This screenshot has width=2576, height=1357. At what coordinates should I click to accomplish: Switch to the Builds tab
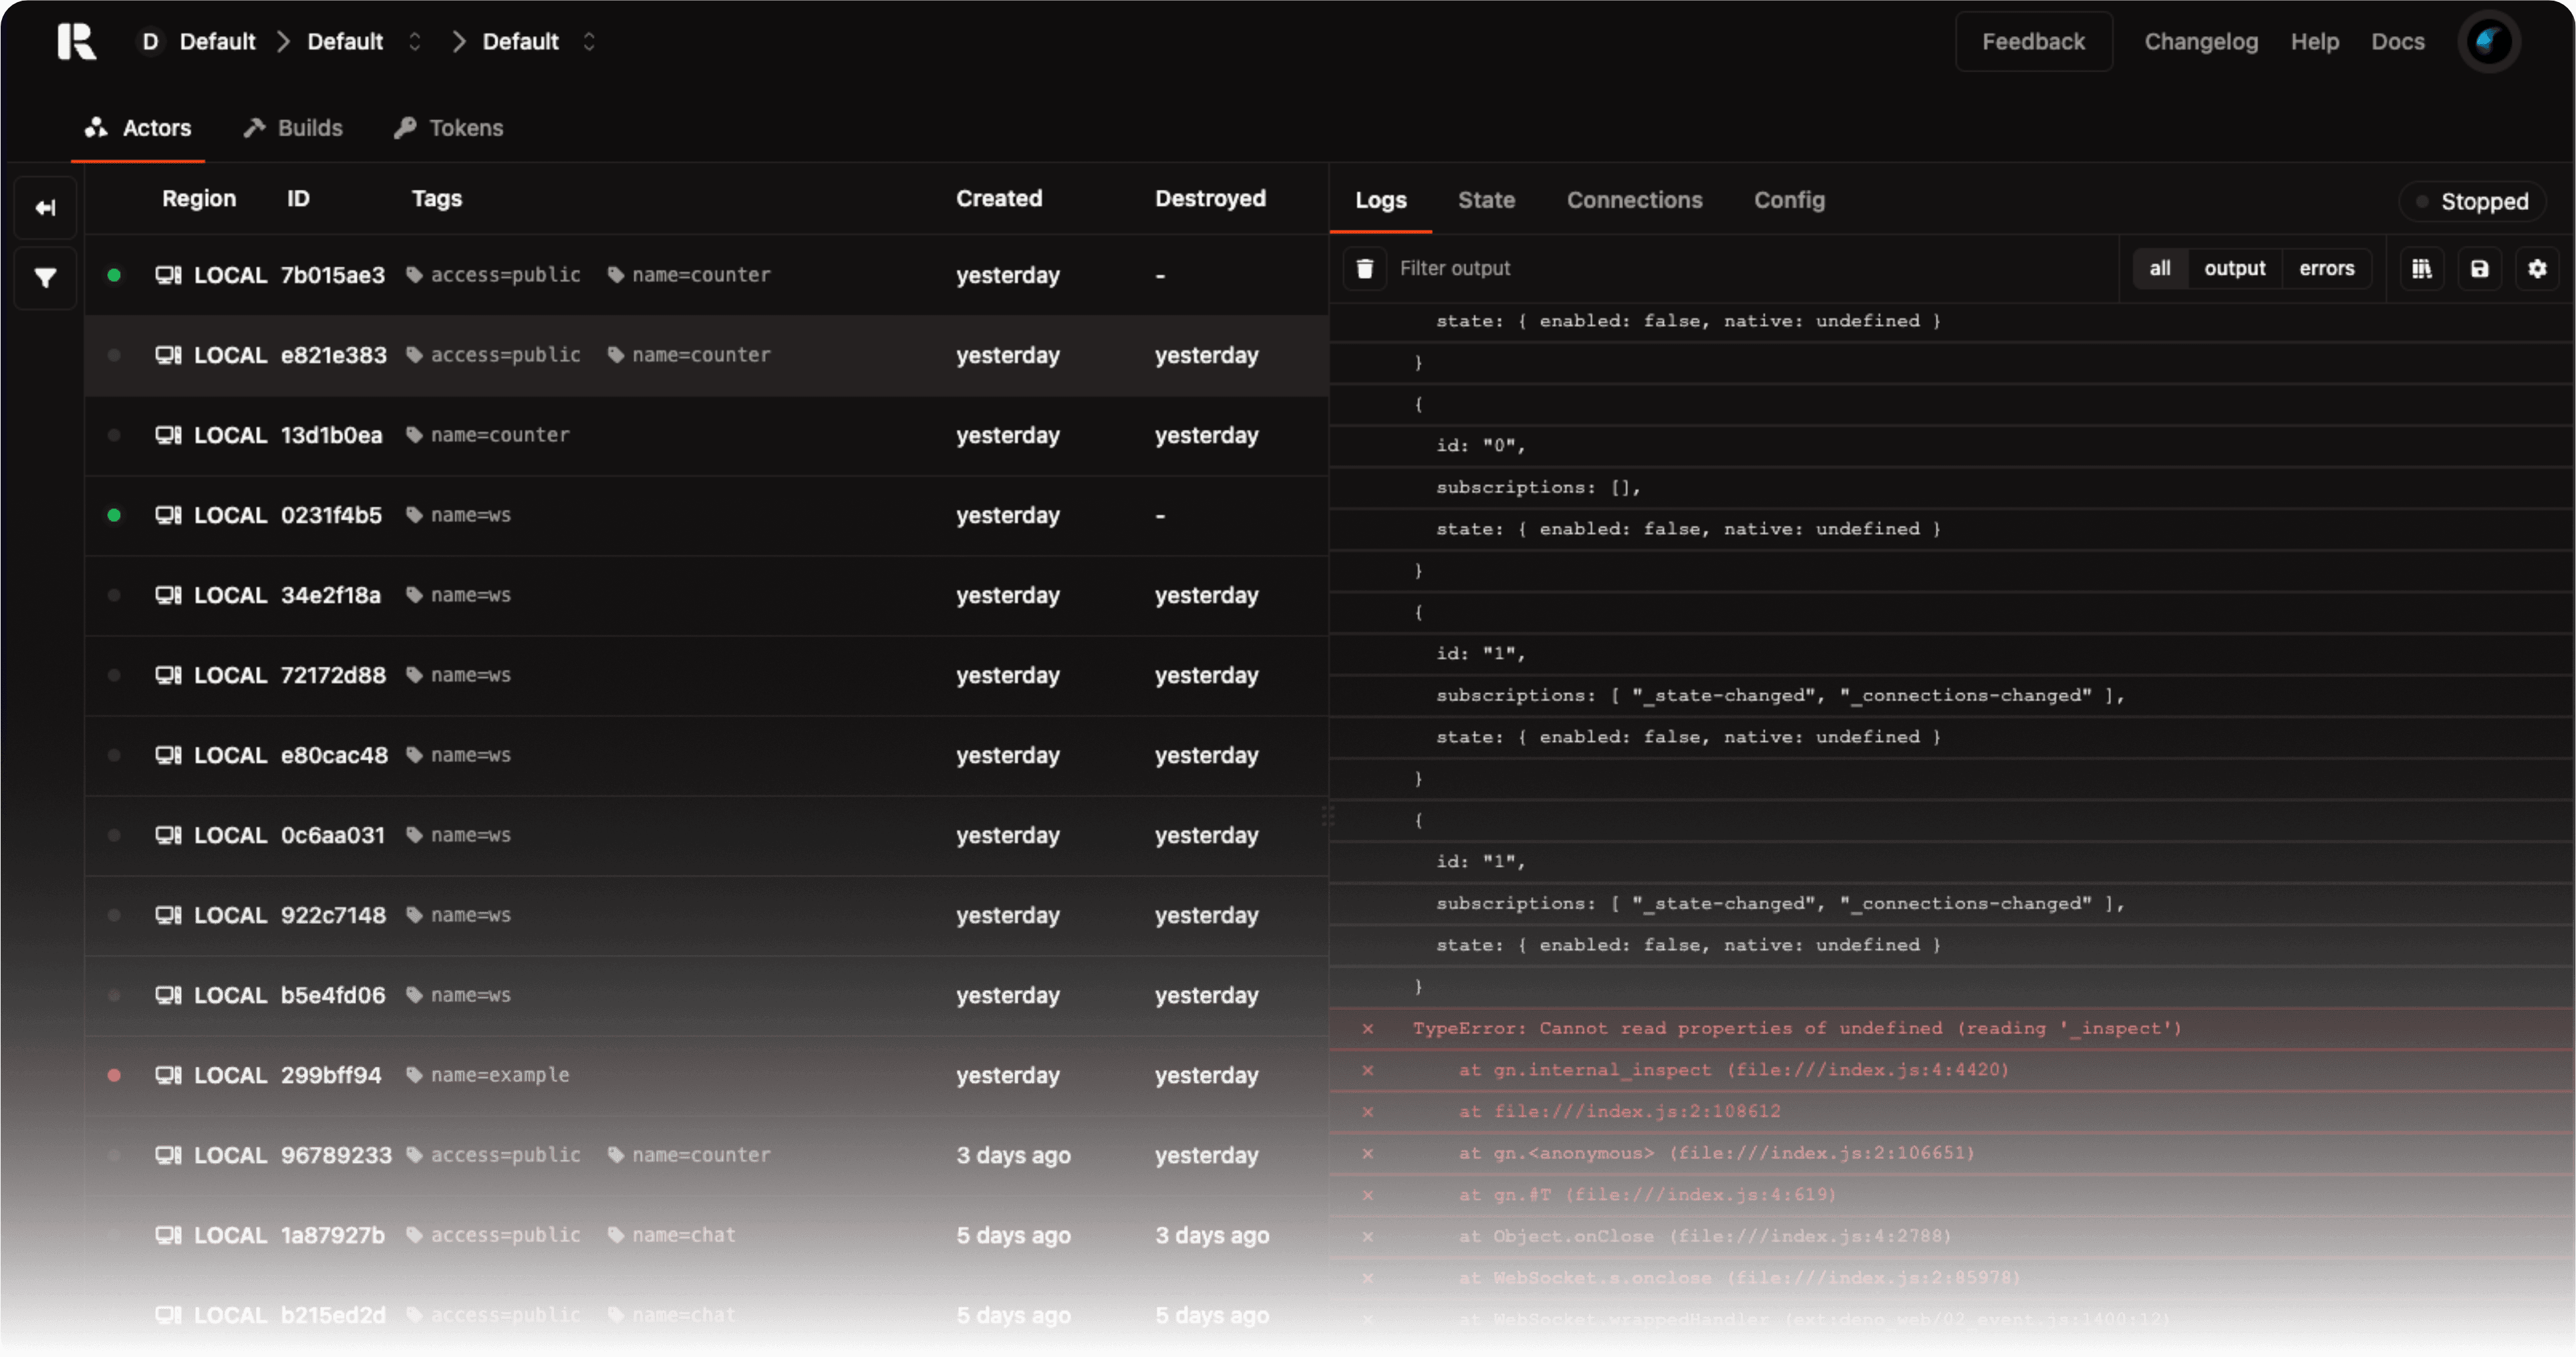(x=292, y=127)
